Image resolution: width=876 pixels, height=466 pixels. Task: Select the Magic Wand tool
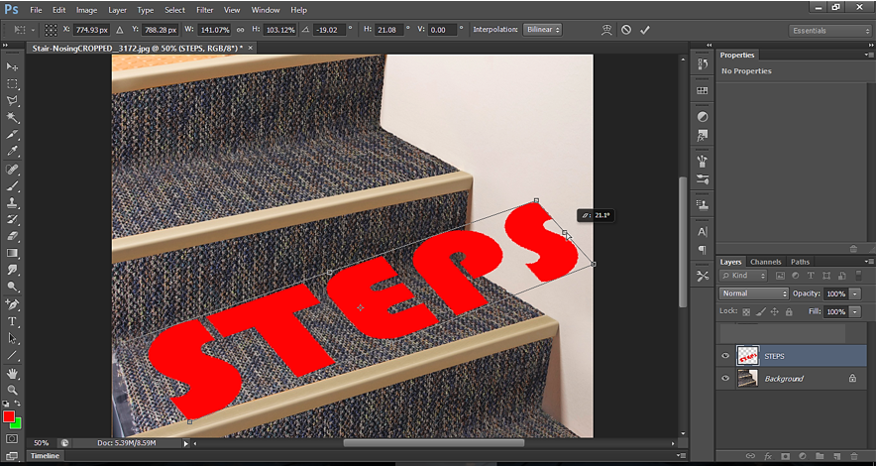coord(12,118)
